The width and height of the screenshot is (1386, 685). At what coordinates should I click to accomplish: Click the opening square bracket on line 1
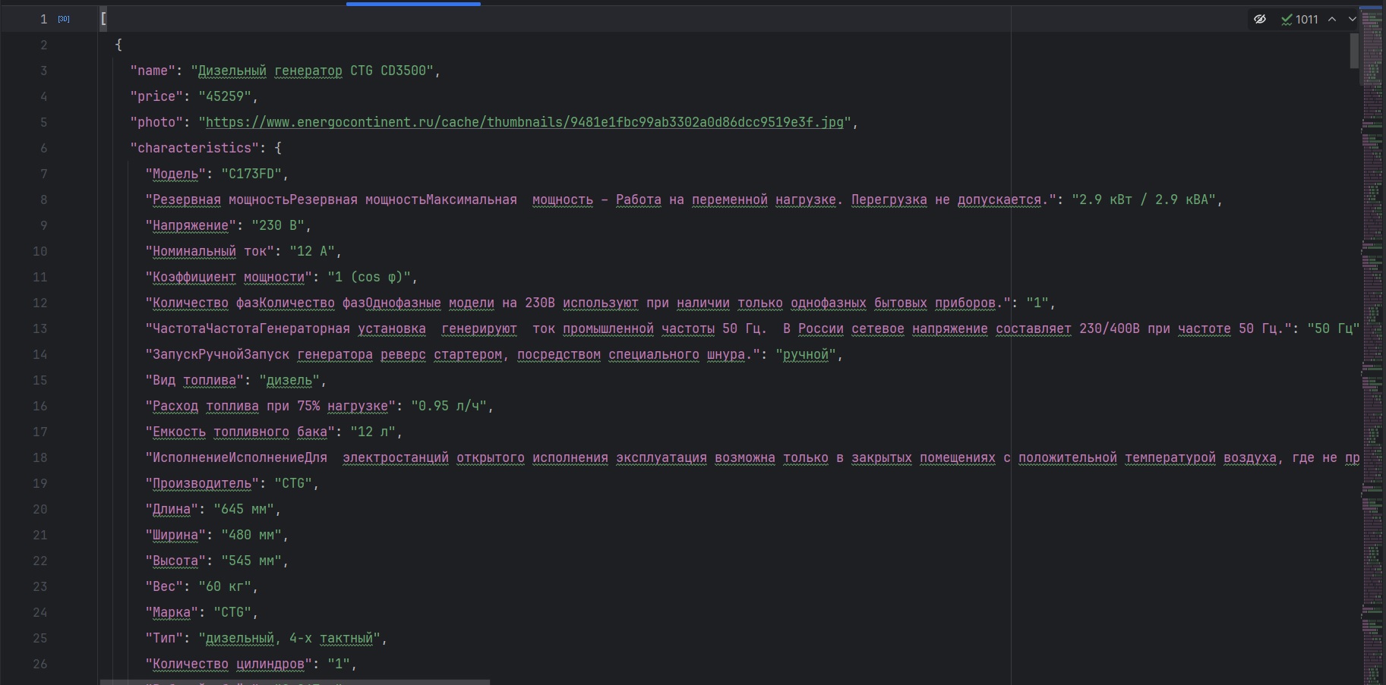tap(103, 19)
